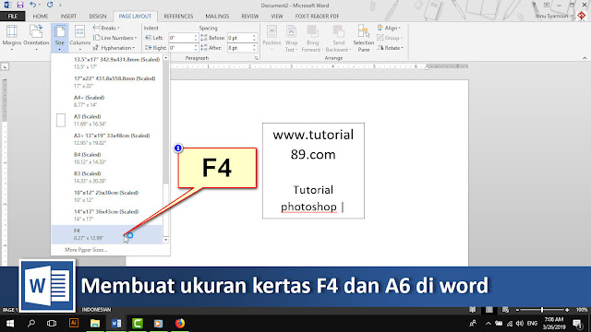Image resolution: width=591 pixels, height=332 pixels.
Task: Open Task View on taskbar
Action: click(52, 323)
